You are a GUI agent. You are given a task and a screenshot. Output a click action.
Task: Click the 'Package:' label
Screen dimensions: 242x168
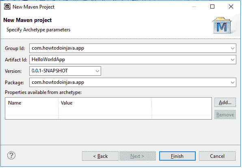(15, 83)
